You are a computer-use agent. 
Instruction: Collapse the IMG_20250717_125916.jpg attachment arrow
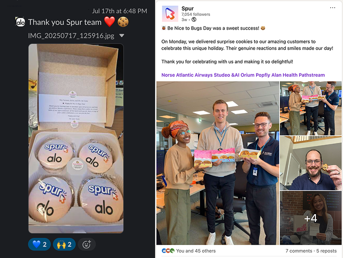point(122,35)
